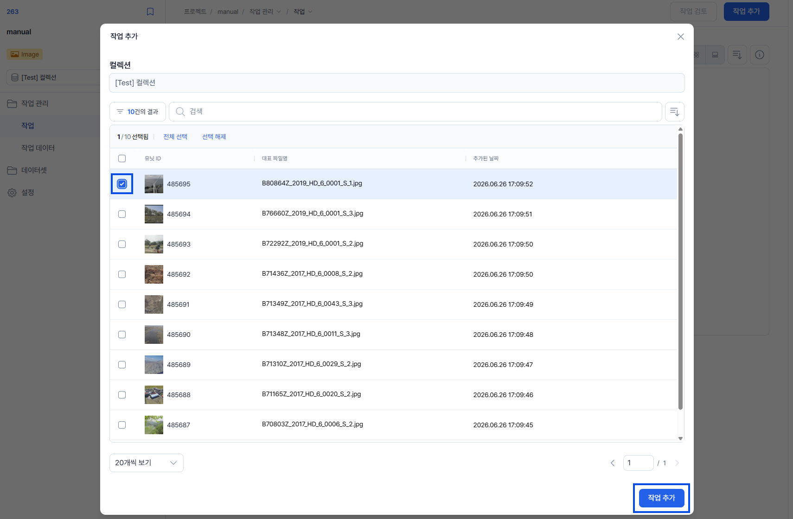Open the sidebar [Test] 컬렉션 dropdown
793x519 pixels.
pos(53,77)
